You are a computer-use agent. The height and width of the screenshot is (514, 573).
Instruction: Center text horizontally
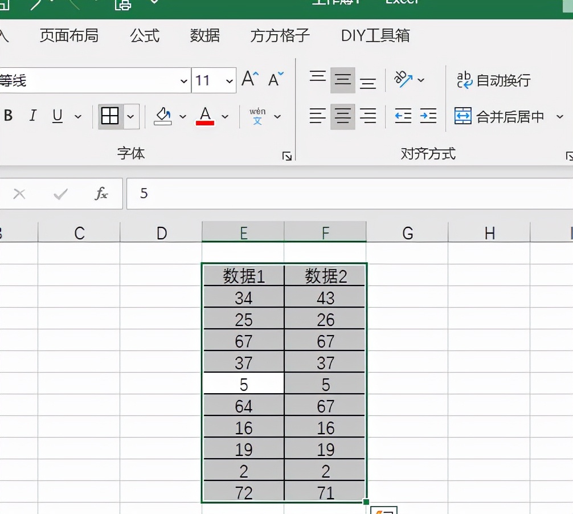point(343,117)
